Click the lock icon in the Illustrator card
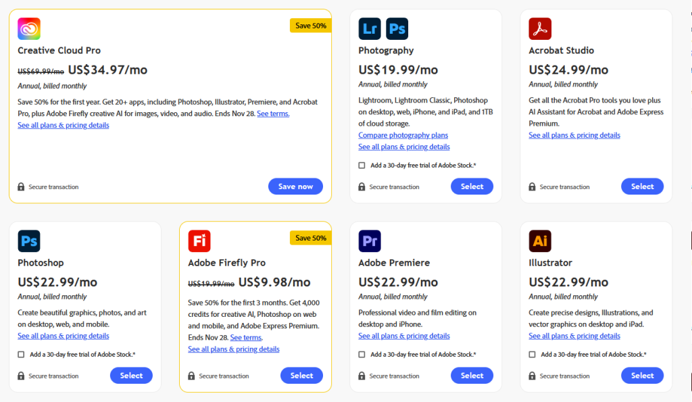Image resolution: width=692 pixels, height=402 pixels. tap(532, 376)
